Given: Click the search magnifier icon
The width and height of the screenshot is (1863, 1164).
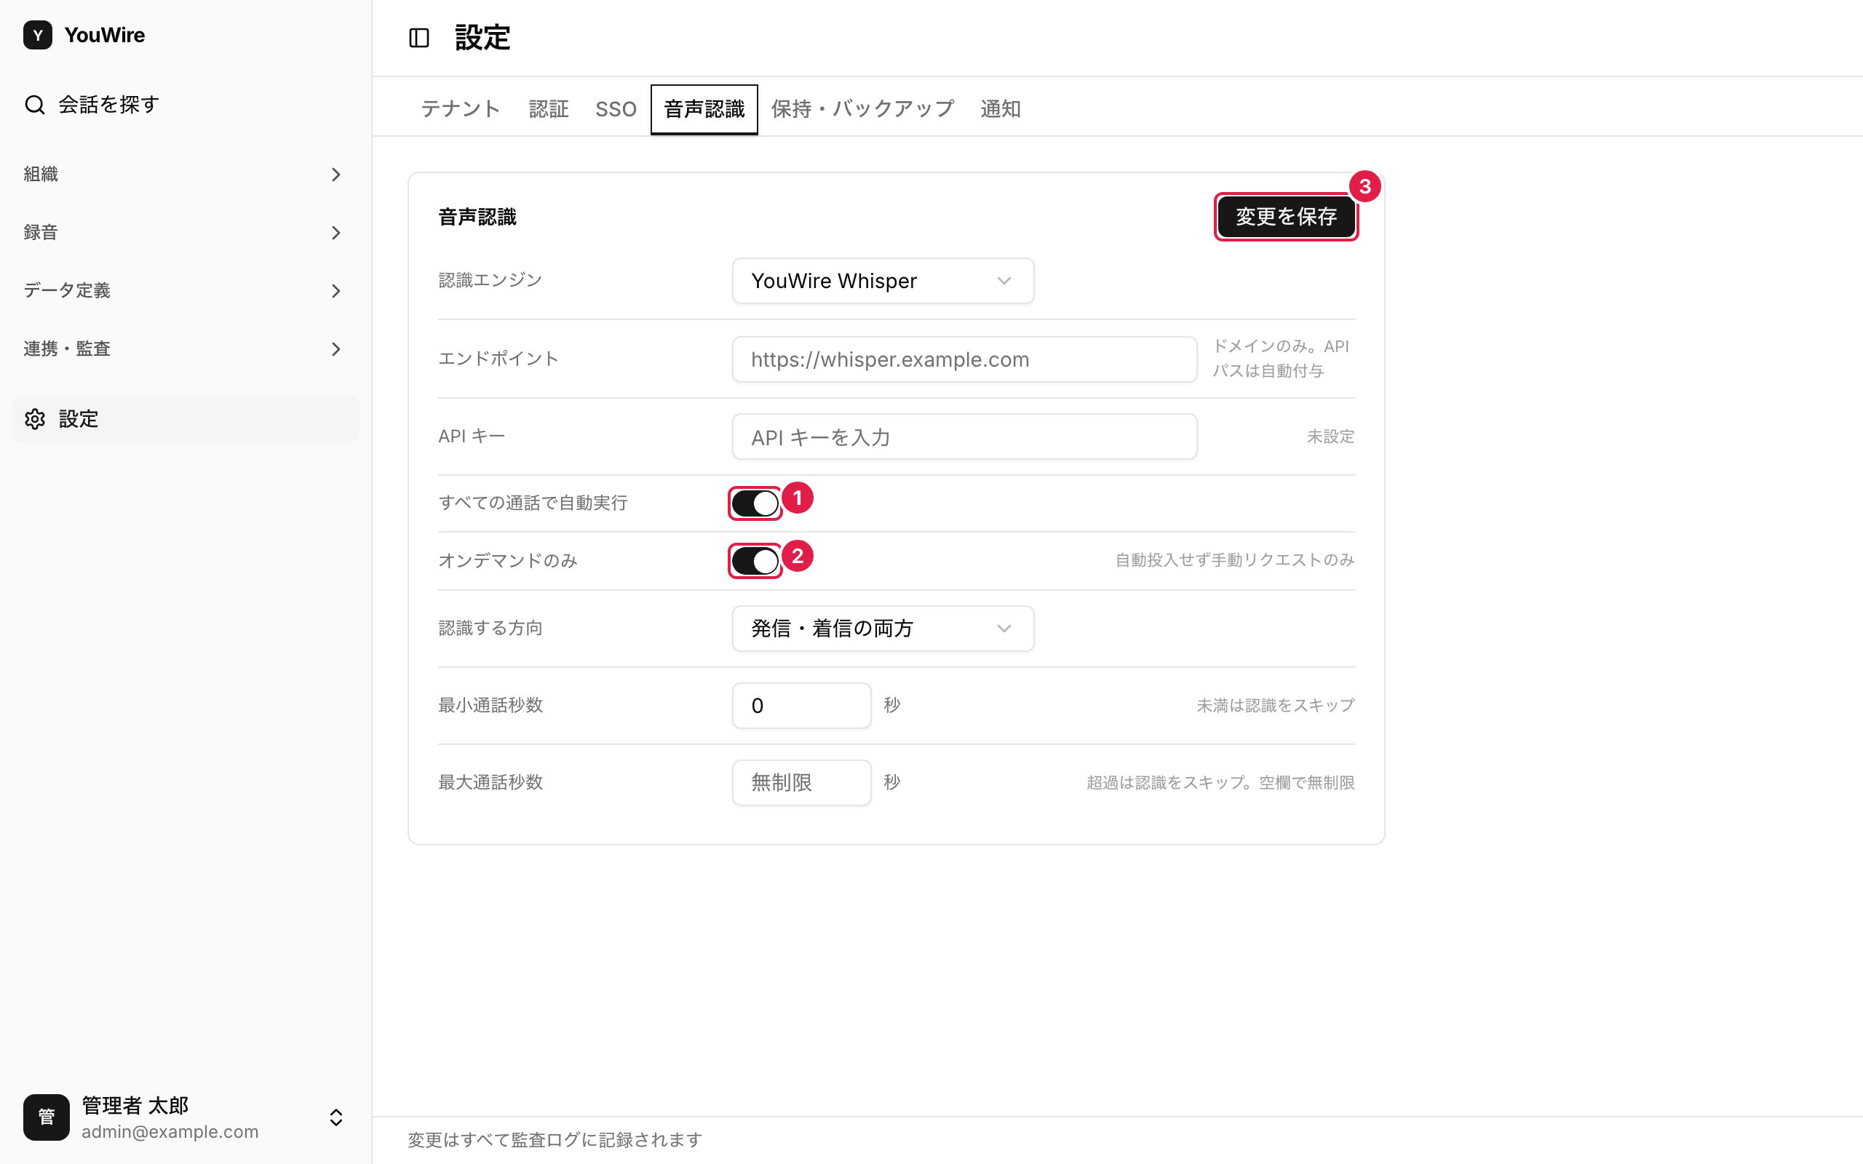Looking at the screenshot, I should pyautogui.click(x=35, y=104).
